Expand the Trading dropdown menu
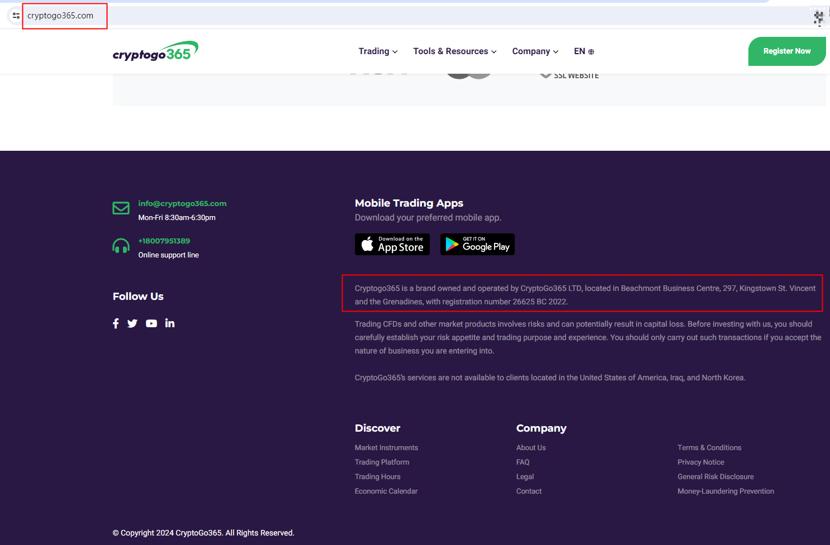830x545 pixels. 378,51
